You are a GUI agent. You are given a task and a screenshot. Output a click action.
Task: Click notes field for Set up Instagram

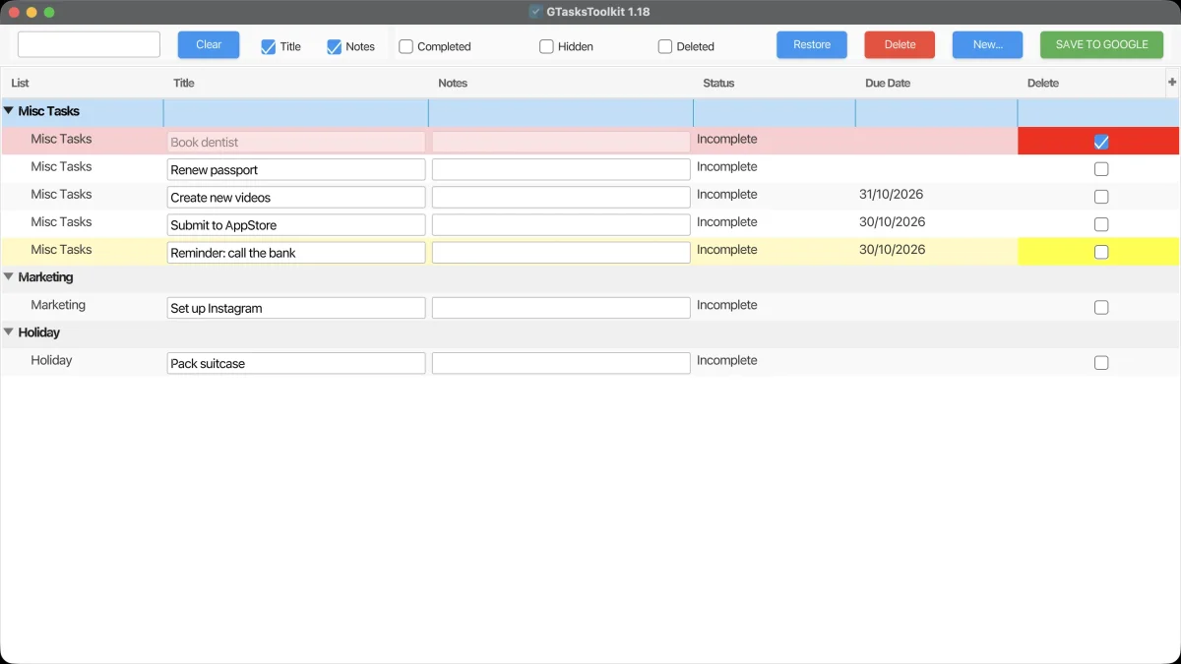pos(561,308)
